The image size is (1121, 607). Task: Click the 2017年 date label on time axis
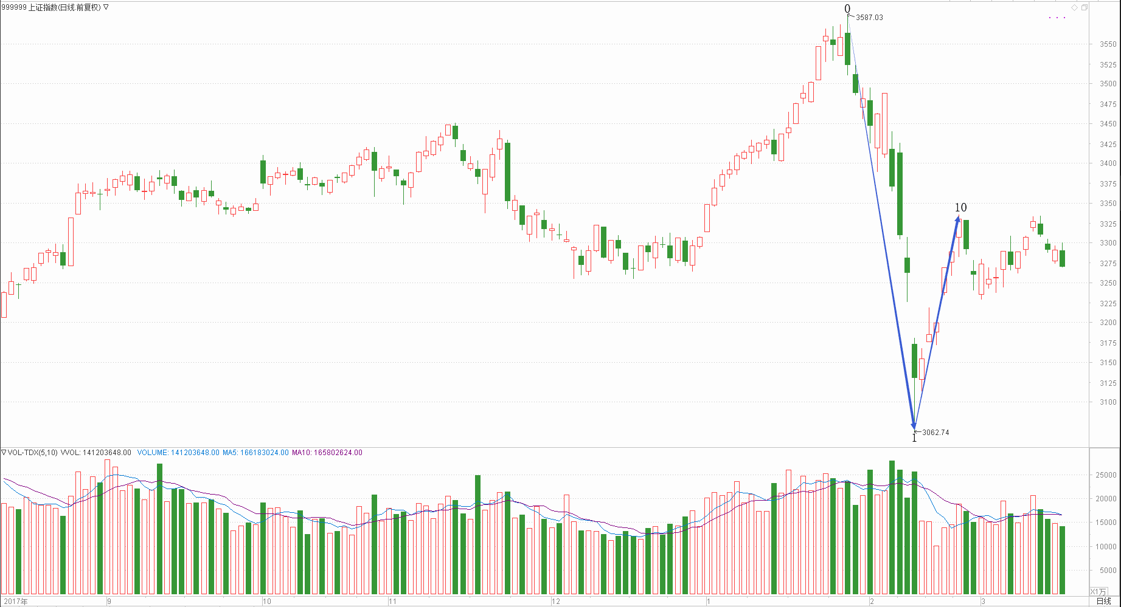(x=15, y=602)
